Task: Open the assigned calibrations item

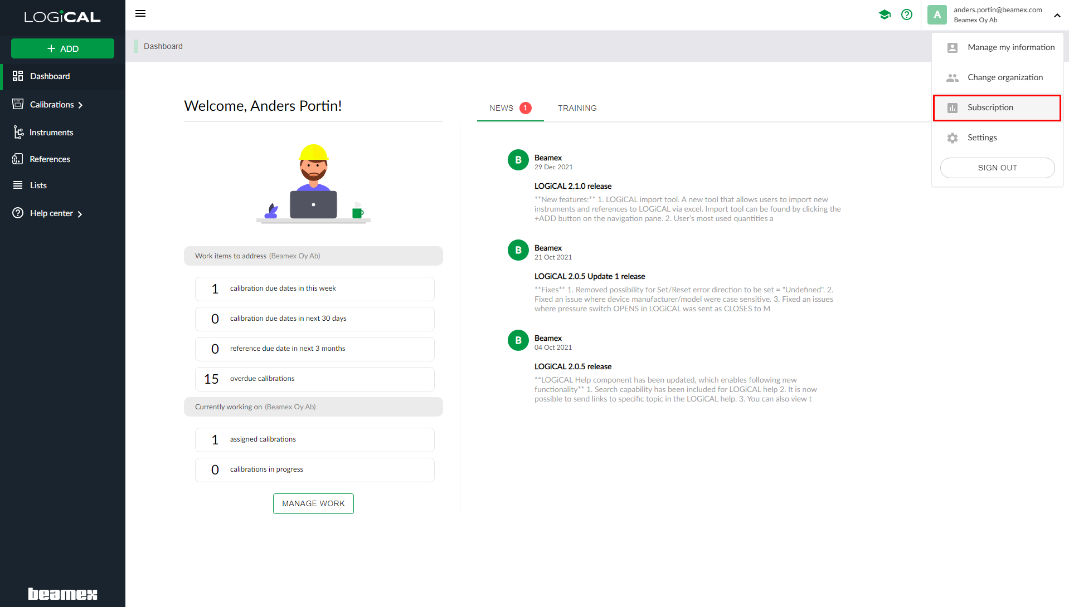Action: 314,439
